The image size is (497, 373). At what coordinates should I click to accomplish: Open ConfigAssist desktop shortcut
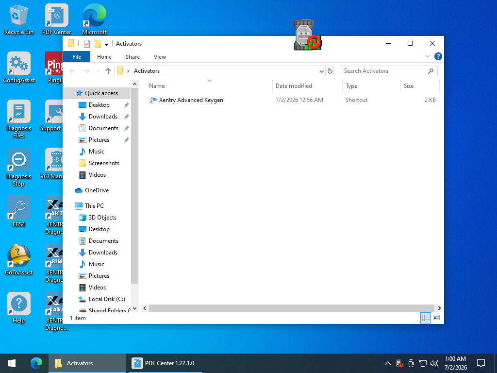tap(19, 68)
